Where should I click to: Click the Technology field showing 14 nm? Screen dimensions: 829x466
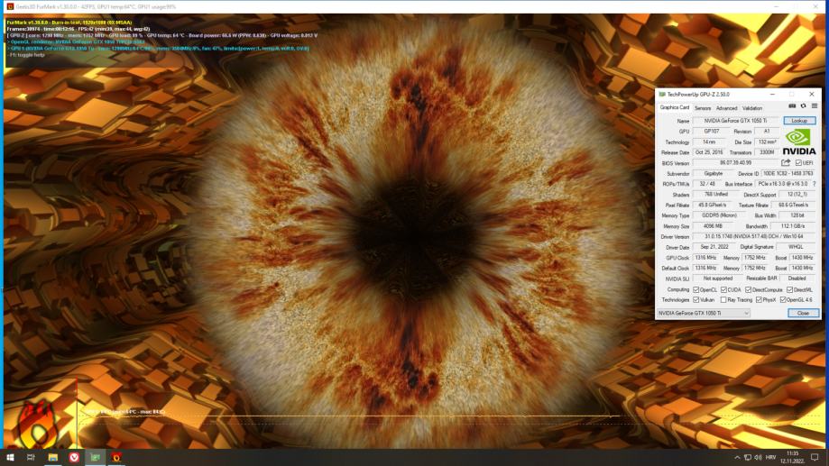[709, 142]
